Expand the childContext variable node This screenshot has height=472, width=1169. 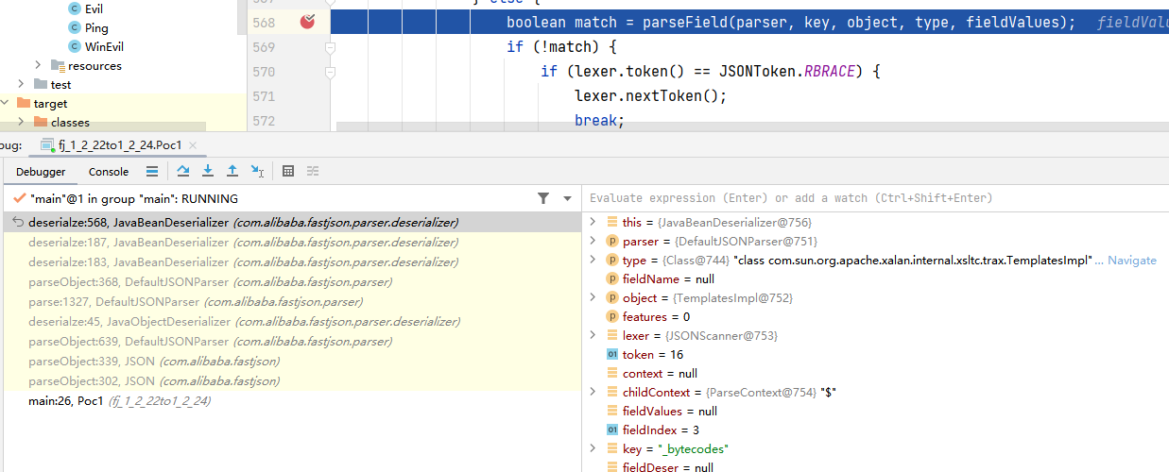click(x=593, y=392)
